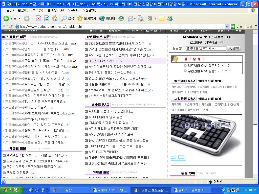
Task: Open FAQ 보드 패치 가 뭐에여?
Action: [103, 152]
